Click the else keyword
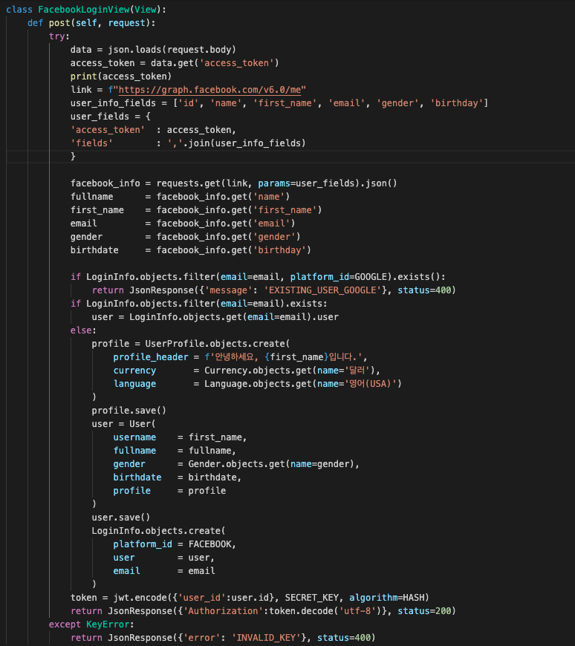The image size is (575, 646). coord(81,330)
